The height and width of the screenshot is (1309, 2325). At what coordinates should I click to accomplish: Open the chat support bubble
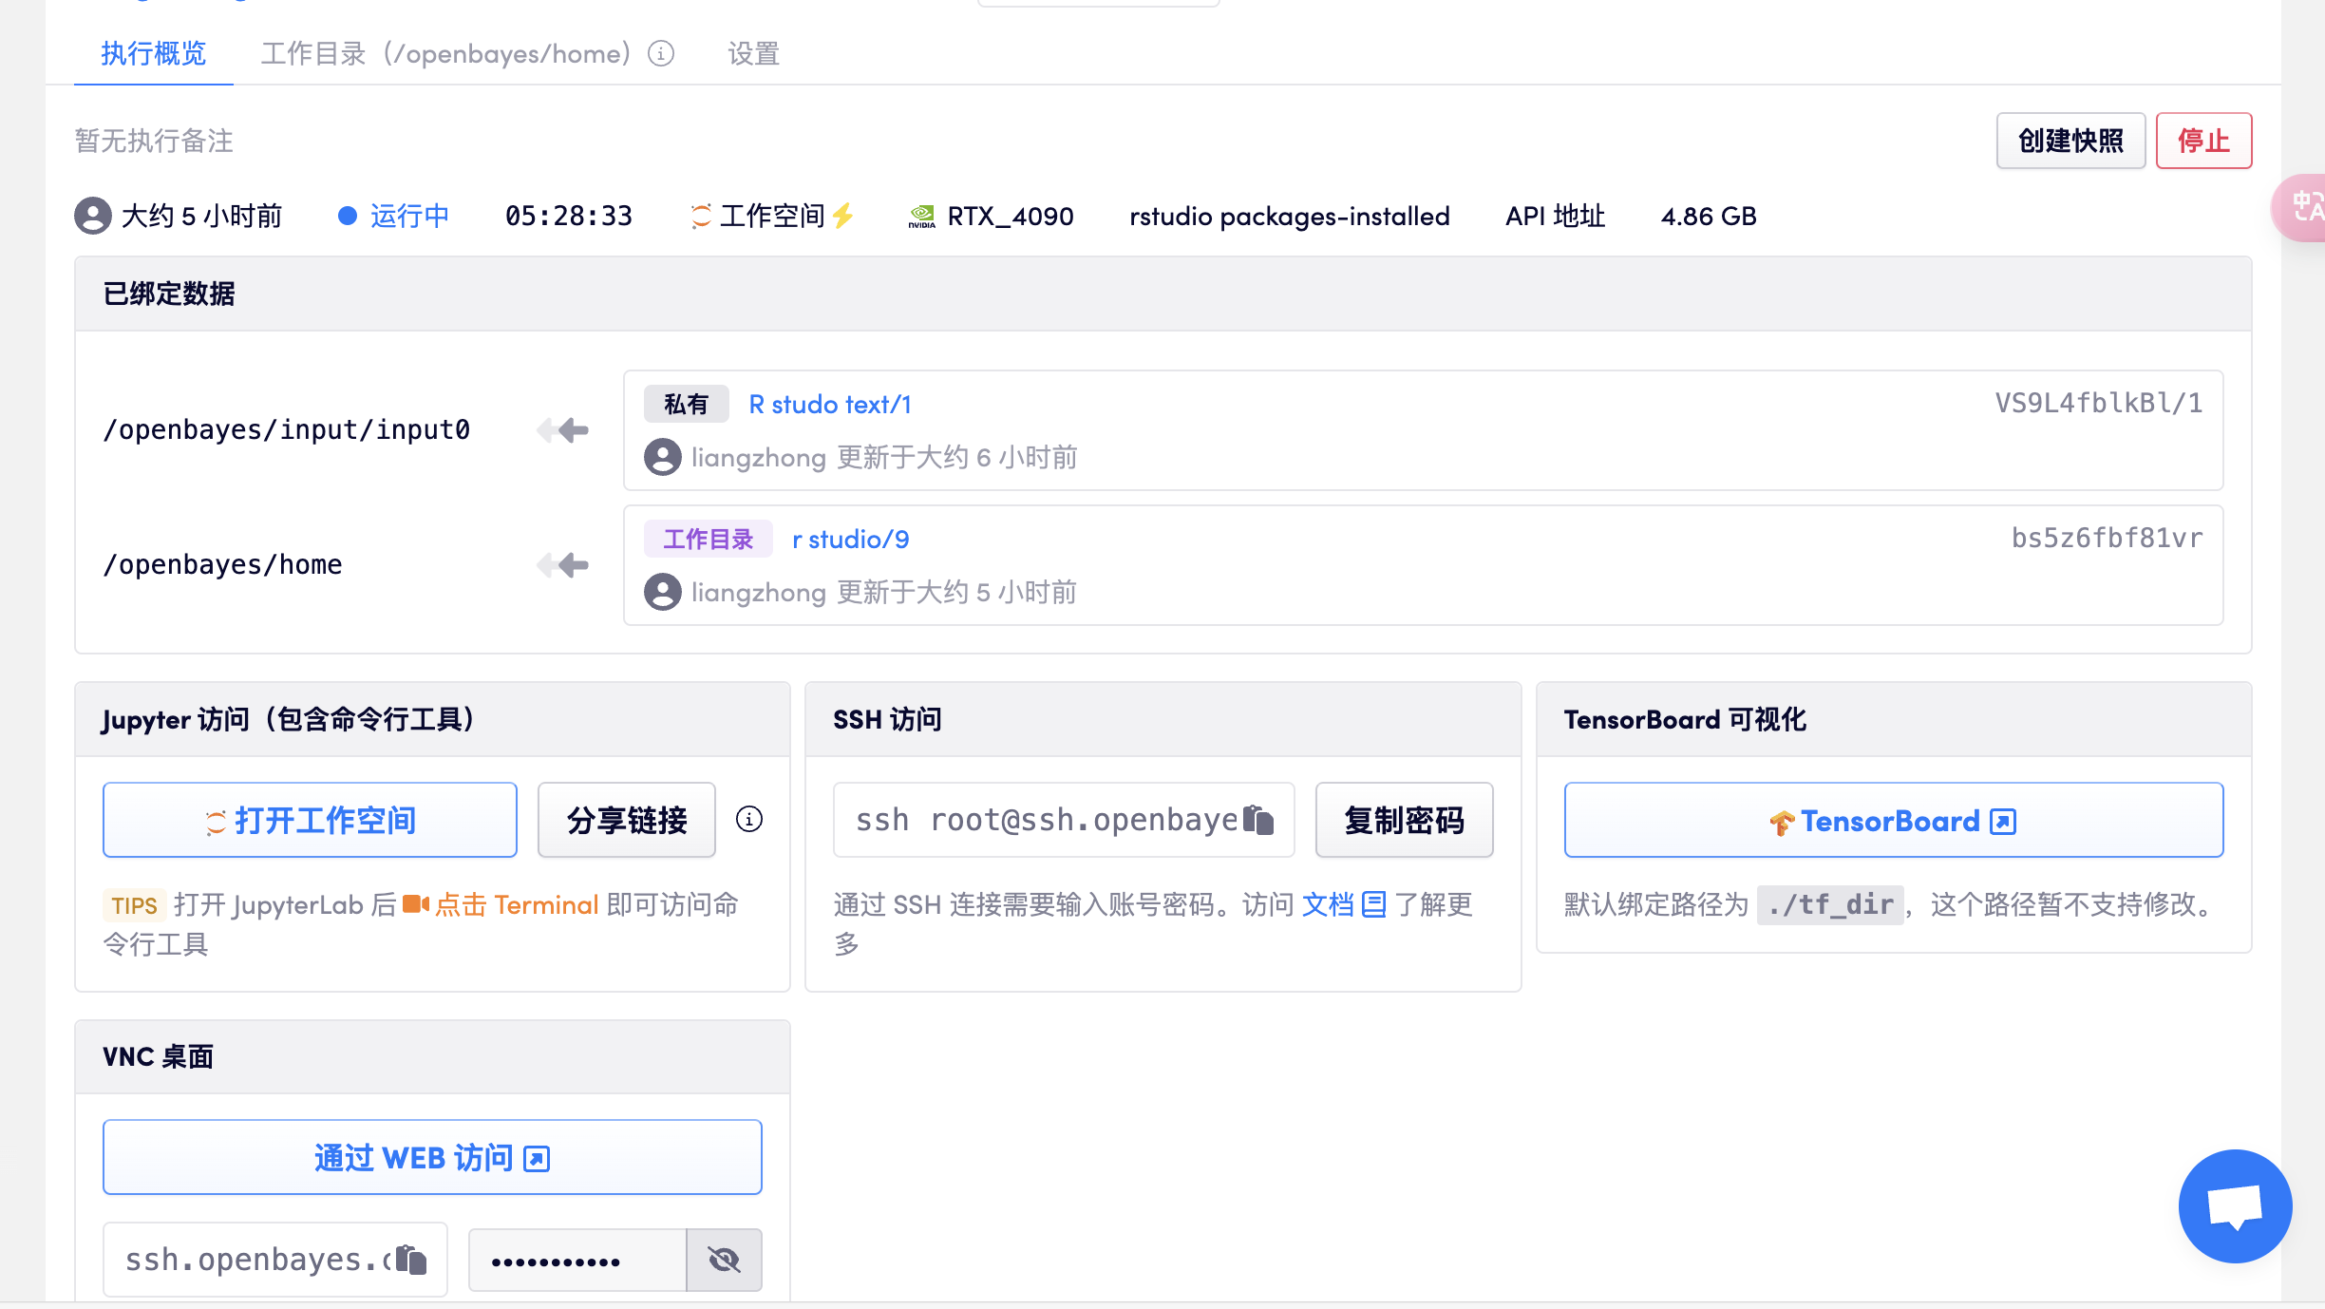[2235, 1205]
